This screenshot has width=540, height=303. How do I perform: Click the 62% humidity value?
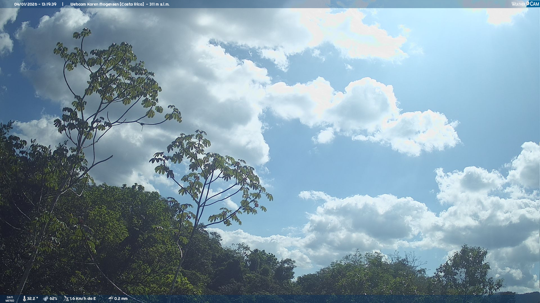point(53,299)
